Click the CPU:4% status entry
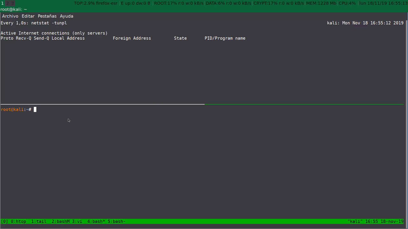408x229 pixels. coord(347,3)
